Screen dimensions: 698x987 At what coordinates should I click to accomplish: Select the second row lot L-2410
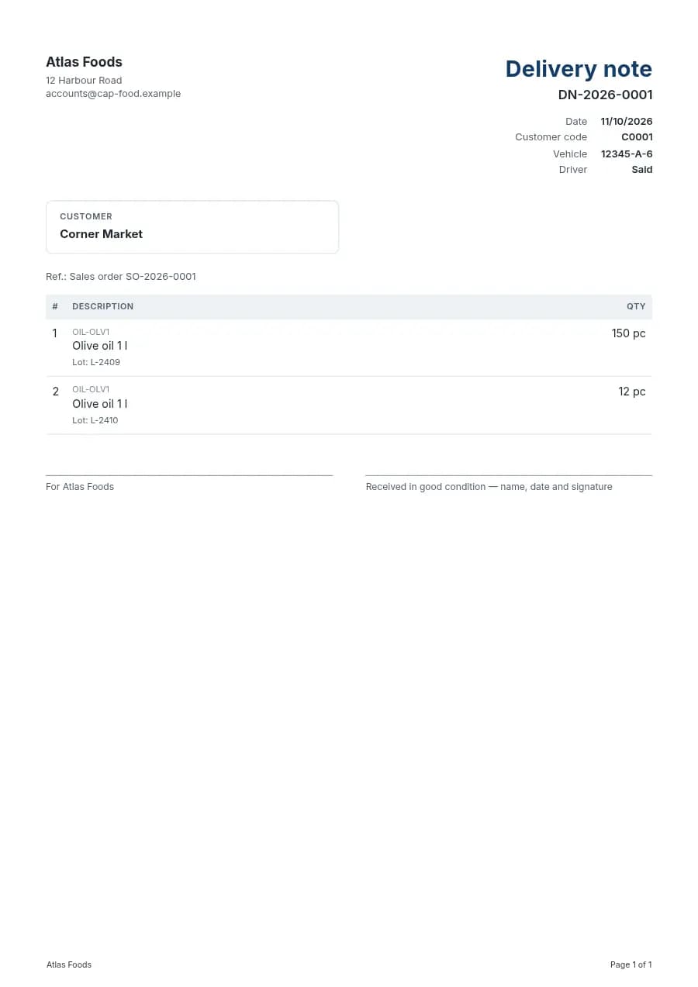pos(96,420)
